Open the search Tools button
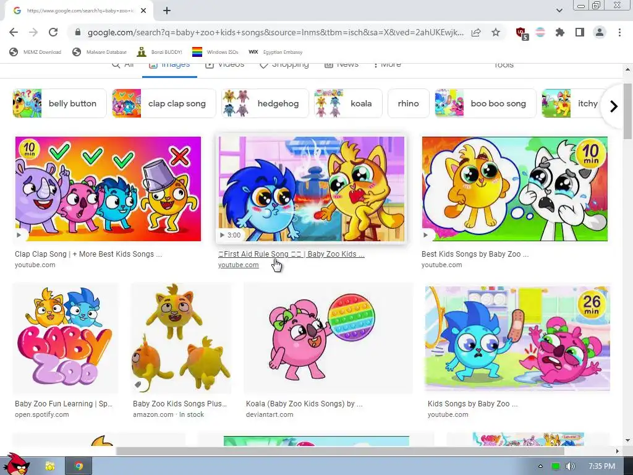The image size is (633, 475). (504, 65)
